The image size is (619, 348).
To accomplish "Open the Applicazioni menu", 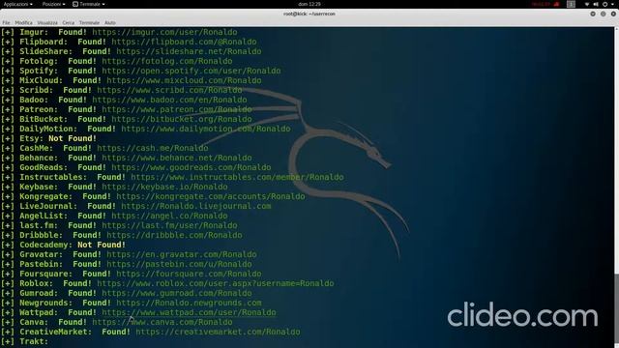I will pyautogui.click(x=18, y=4).
